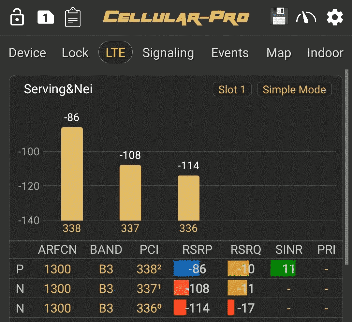Screen dimensions: 352x322
Task: Open the settings gear icon
Action: point(335,17)
